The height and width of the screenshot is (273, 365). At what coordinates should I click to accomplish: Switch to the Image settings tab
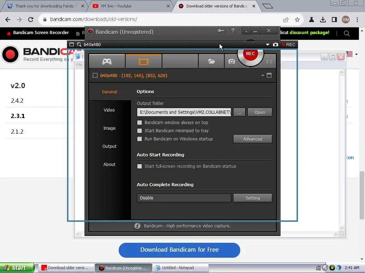109,128
